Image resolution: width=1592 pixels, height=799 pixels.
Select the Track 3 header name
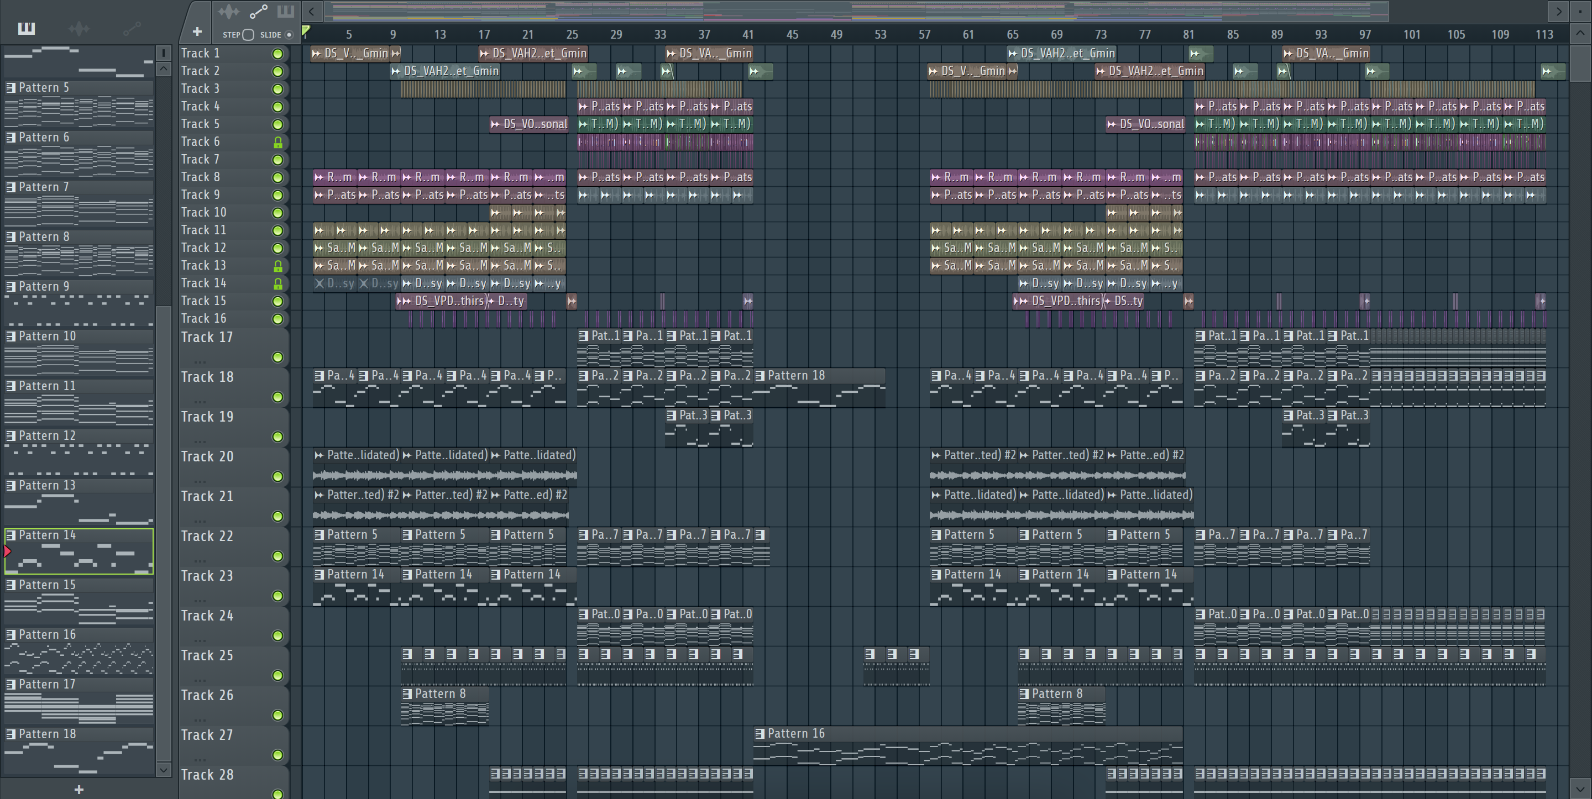tap(200, 89)
